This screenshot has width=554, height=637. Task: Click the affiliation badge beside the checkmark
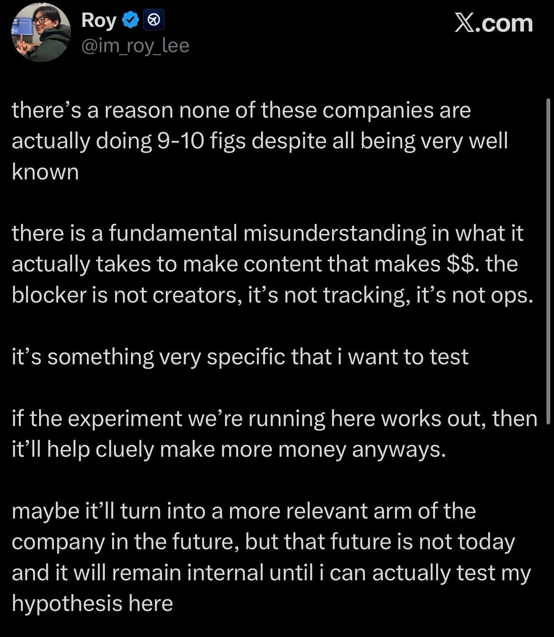coord(154,20)
